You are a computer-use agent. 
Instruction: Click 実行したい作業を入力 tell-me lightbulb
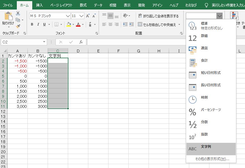(206, 5)
